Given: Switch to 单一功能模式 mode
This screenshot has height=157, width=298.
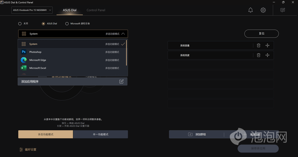Looking at the screenshot, I should coord(101,134).
